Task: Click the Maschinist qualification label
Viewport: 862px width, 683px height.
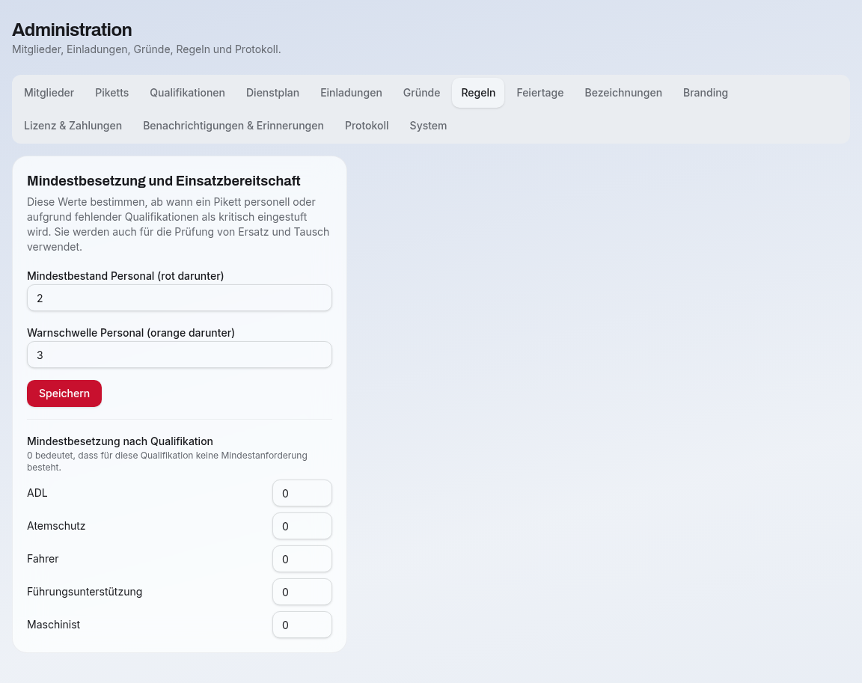Action: point(53,625)
